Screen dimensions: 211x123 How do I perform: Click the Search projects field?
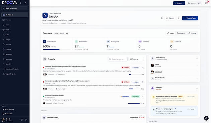coord(118,59)
